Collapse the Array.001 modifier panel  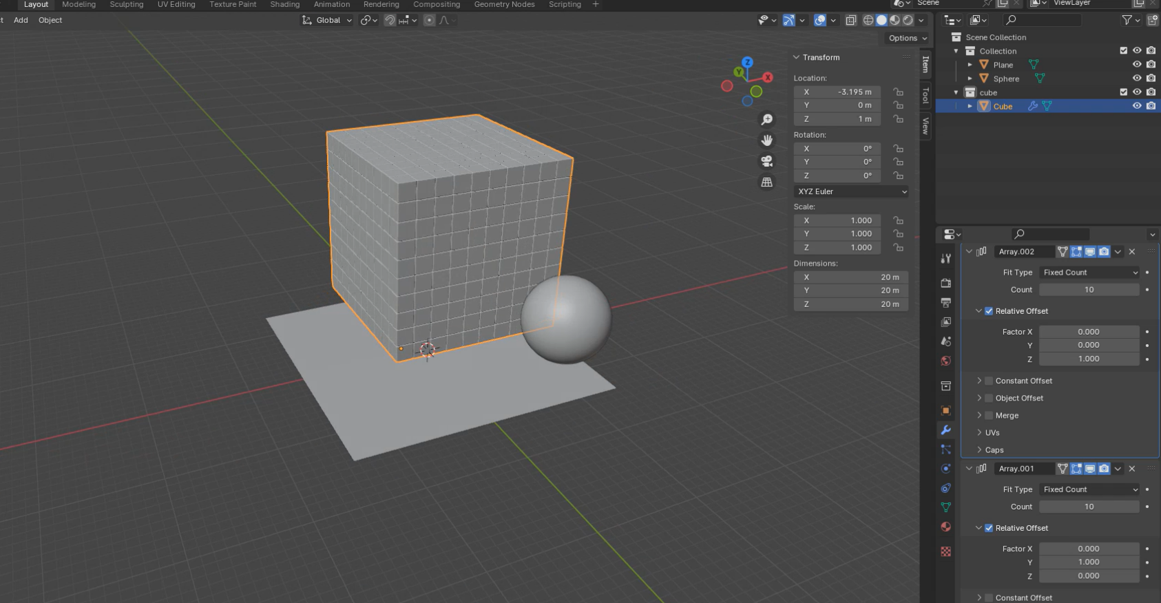click(x=969, y=469)
